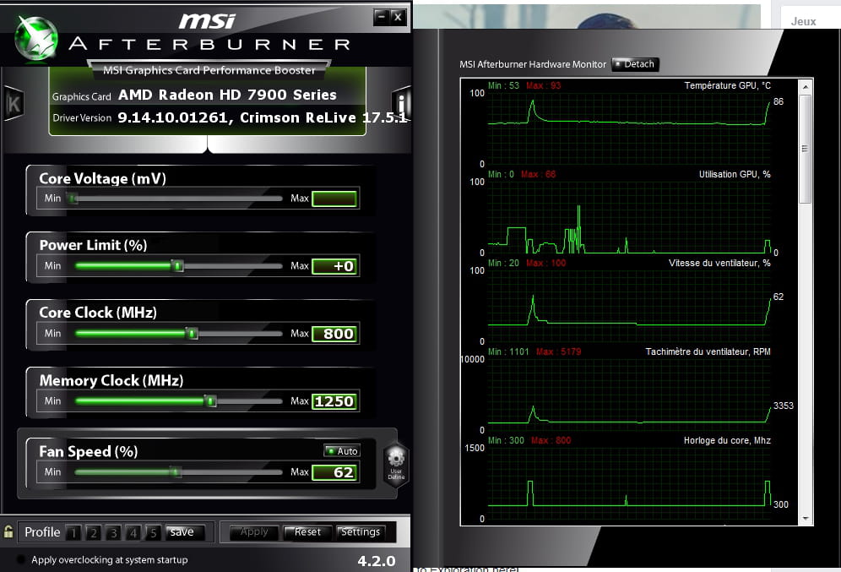Select profile slot 2

[94, 532]
